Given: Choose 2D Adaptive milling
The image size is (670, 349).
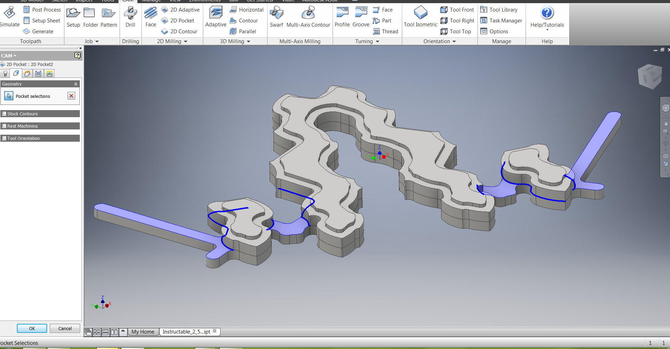Looking at the screenshot, I should tap(180, 10).
